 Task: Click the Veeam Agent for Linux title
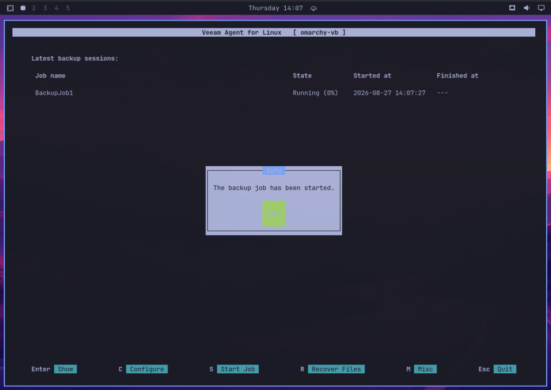[242, 32]
